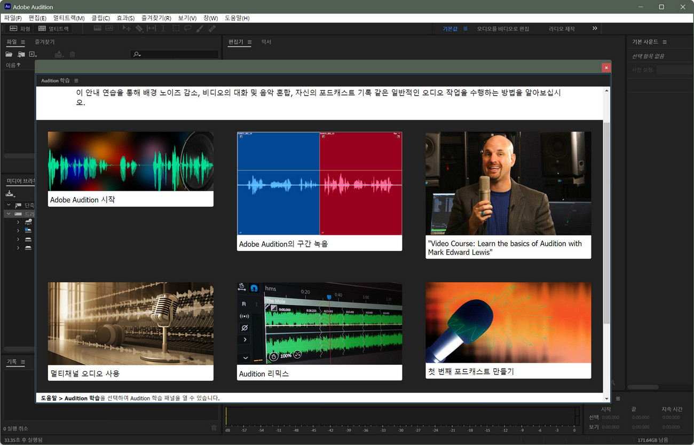Select the Time Selection tool
Screen dimensions: 694x445
[x=163, y=28]
